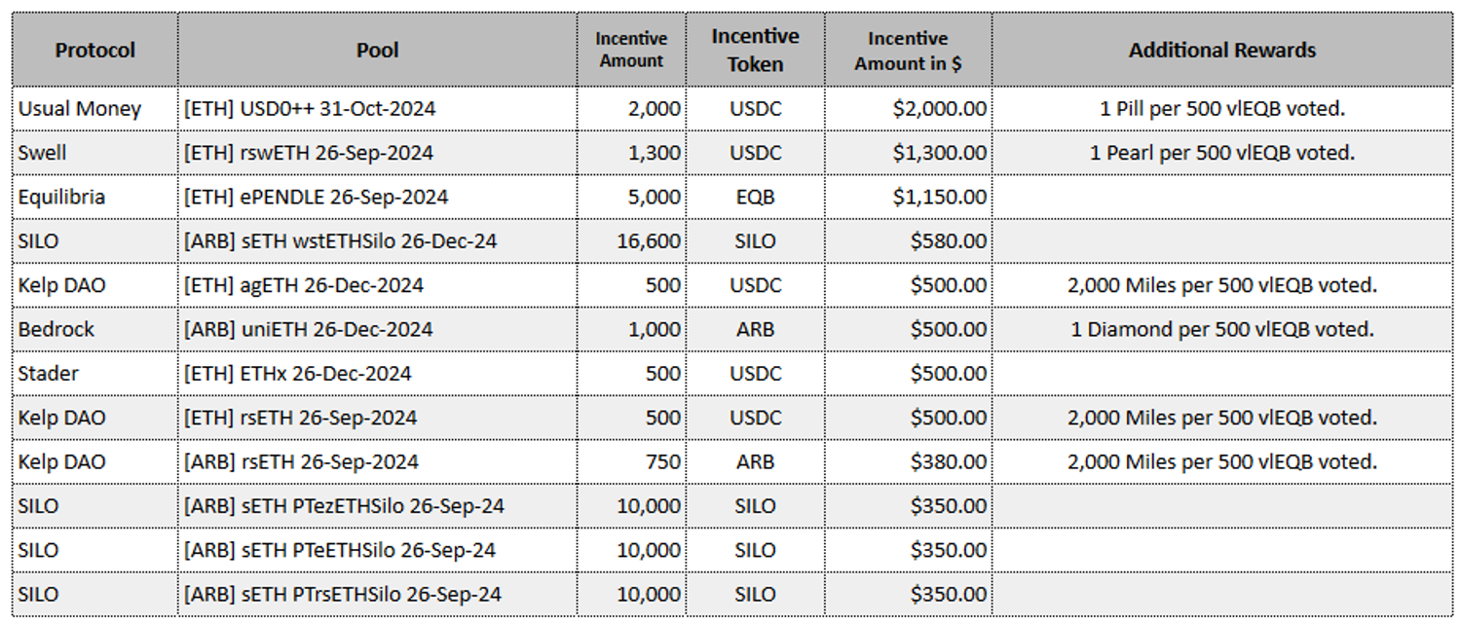The image size is (1461, 623).
Task: Click the Bedrock protocol cell
Action: 56,329
